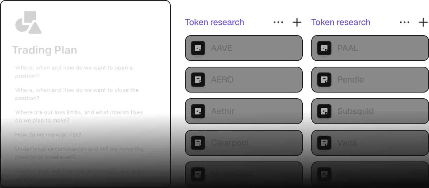Image resolution: width=429 pixels, height=188 pixels.
Task: Open the second Token research column's three-dot menu
Action: [x=405, y=22]
